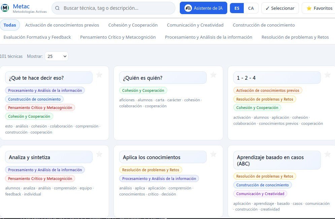Open the Asistente de IA button
Viewport: 335px width, 219px height.
tap(203, 8)
